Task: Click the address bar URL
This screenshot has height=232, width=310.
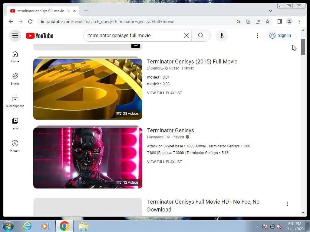Action: point(110,21)
